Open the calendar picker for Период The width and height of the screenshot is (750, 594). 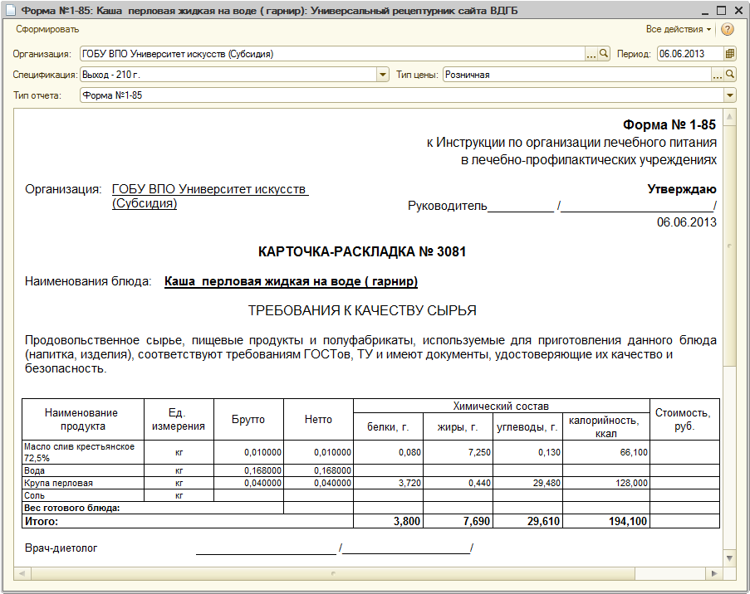point(729,54)
